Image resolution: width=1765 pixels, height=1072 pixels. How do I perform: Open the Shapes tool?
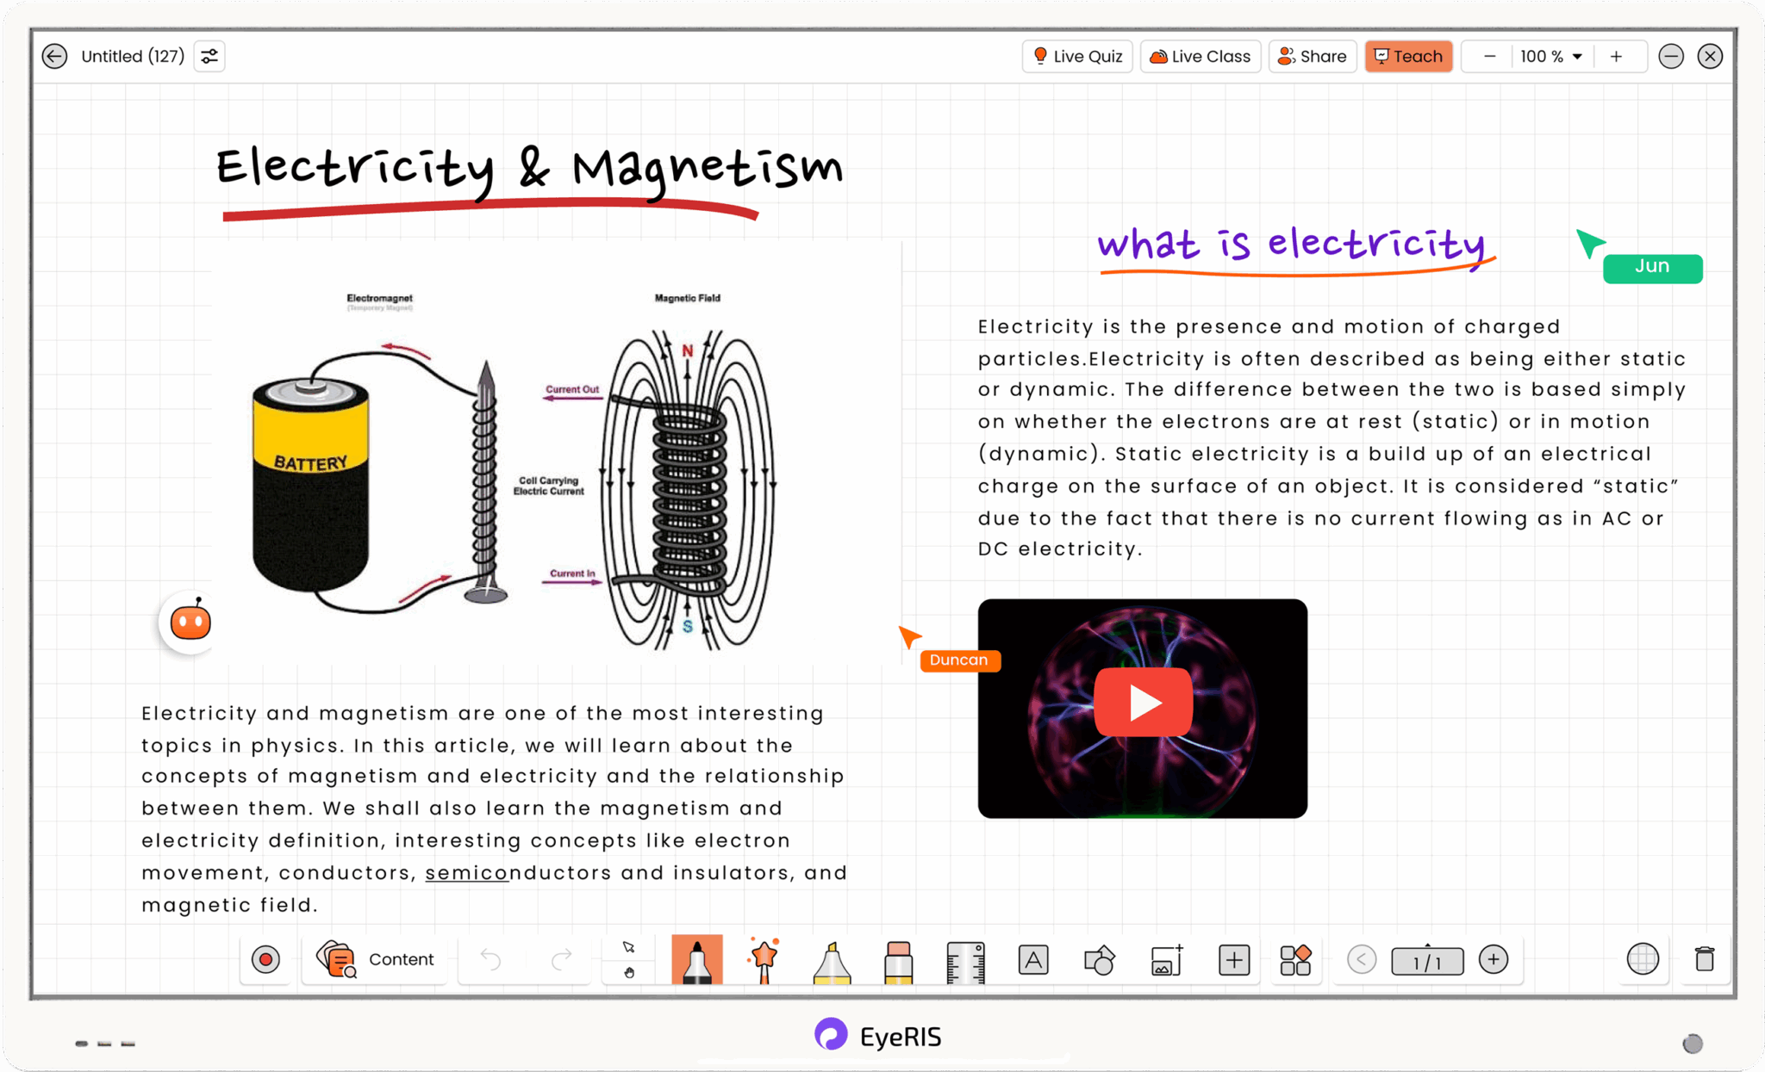pyautogui.click(x=1100, y=959)
